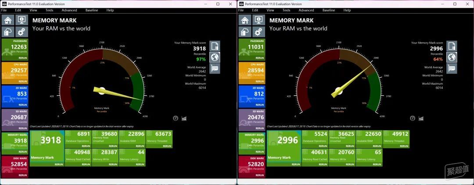The width and height of the screenshot is (474, 185).
Task: Open Advanced menu in the 2996-score window
Action: click(x=306, y=10)
